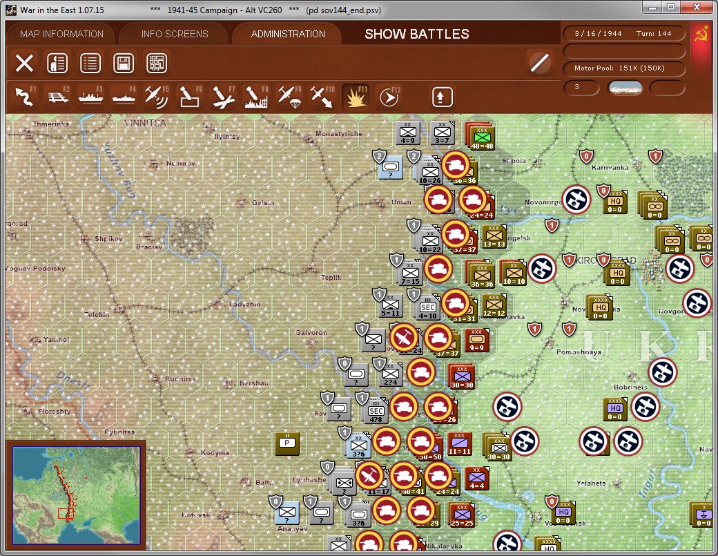
Task: Select the SEC 4?8 German counter
Action: (x=376, y=411)
